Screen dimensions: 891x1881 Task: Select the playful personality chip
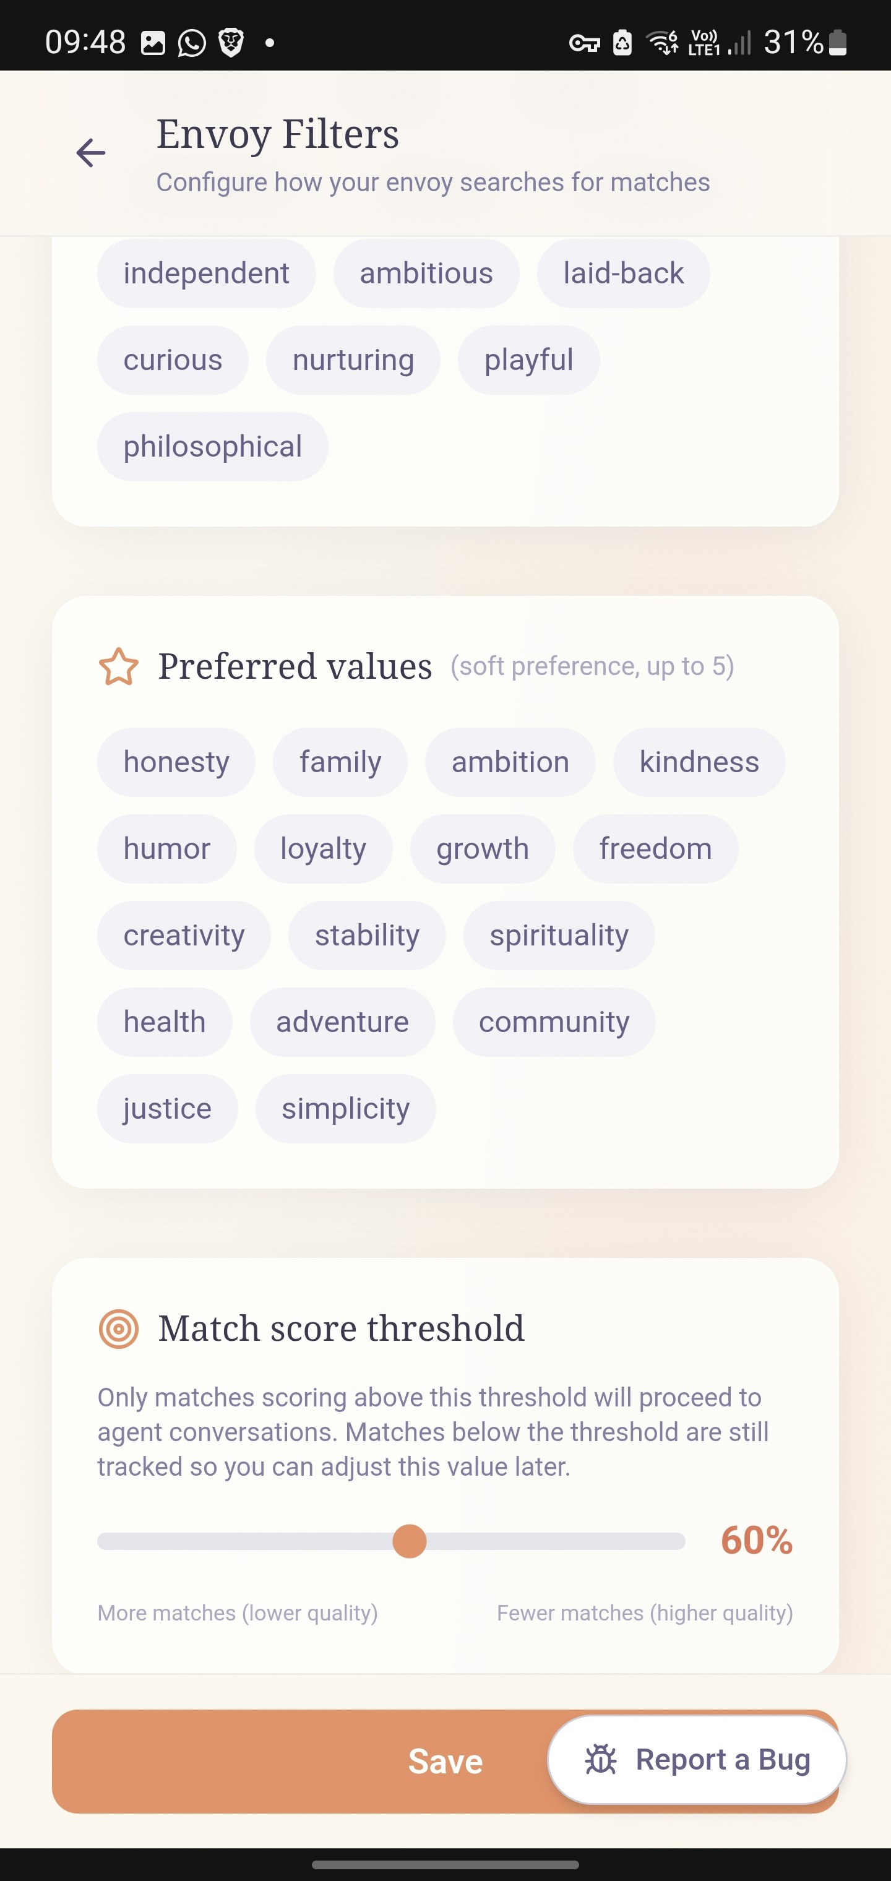528,360
